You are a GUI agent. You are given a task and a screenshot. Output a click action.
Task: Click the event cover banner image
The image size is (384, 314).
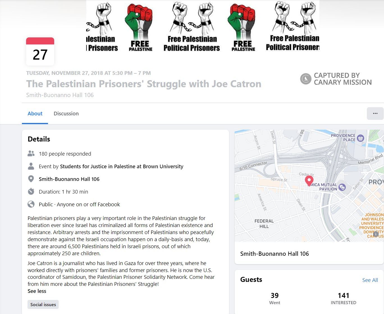(x=203, y=27)
